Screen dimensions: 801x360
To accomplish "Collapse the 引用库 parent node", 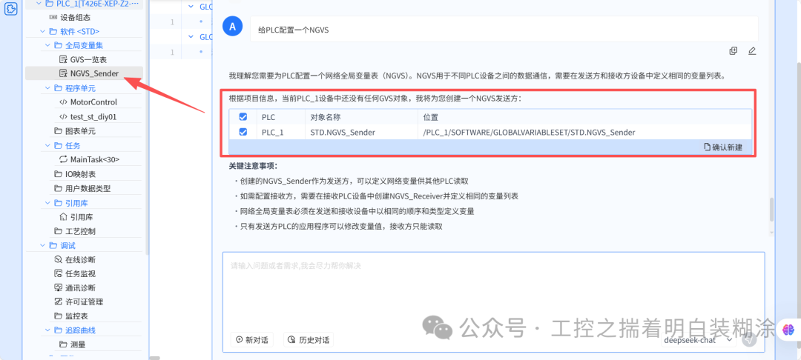I will tap(48, 202).
